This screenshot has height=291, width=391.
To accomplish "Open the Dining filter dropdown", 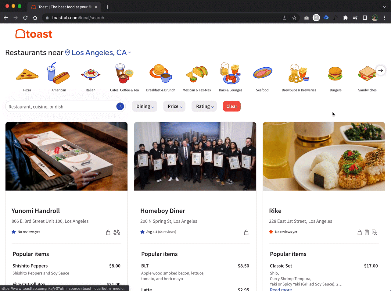I will pyautogui.click(x=145, y=106).
